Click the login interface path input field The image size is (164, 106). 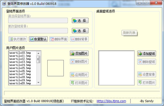pyautogui.click(x=38, y=21)
